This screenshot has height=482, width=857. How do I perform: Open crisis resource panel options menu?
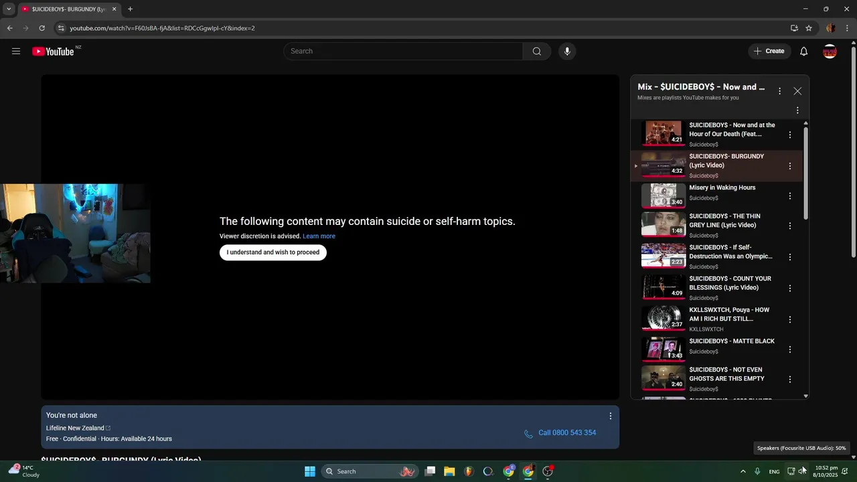pyautogui.click(x=610, y=416)
